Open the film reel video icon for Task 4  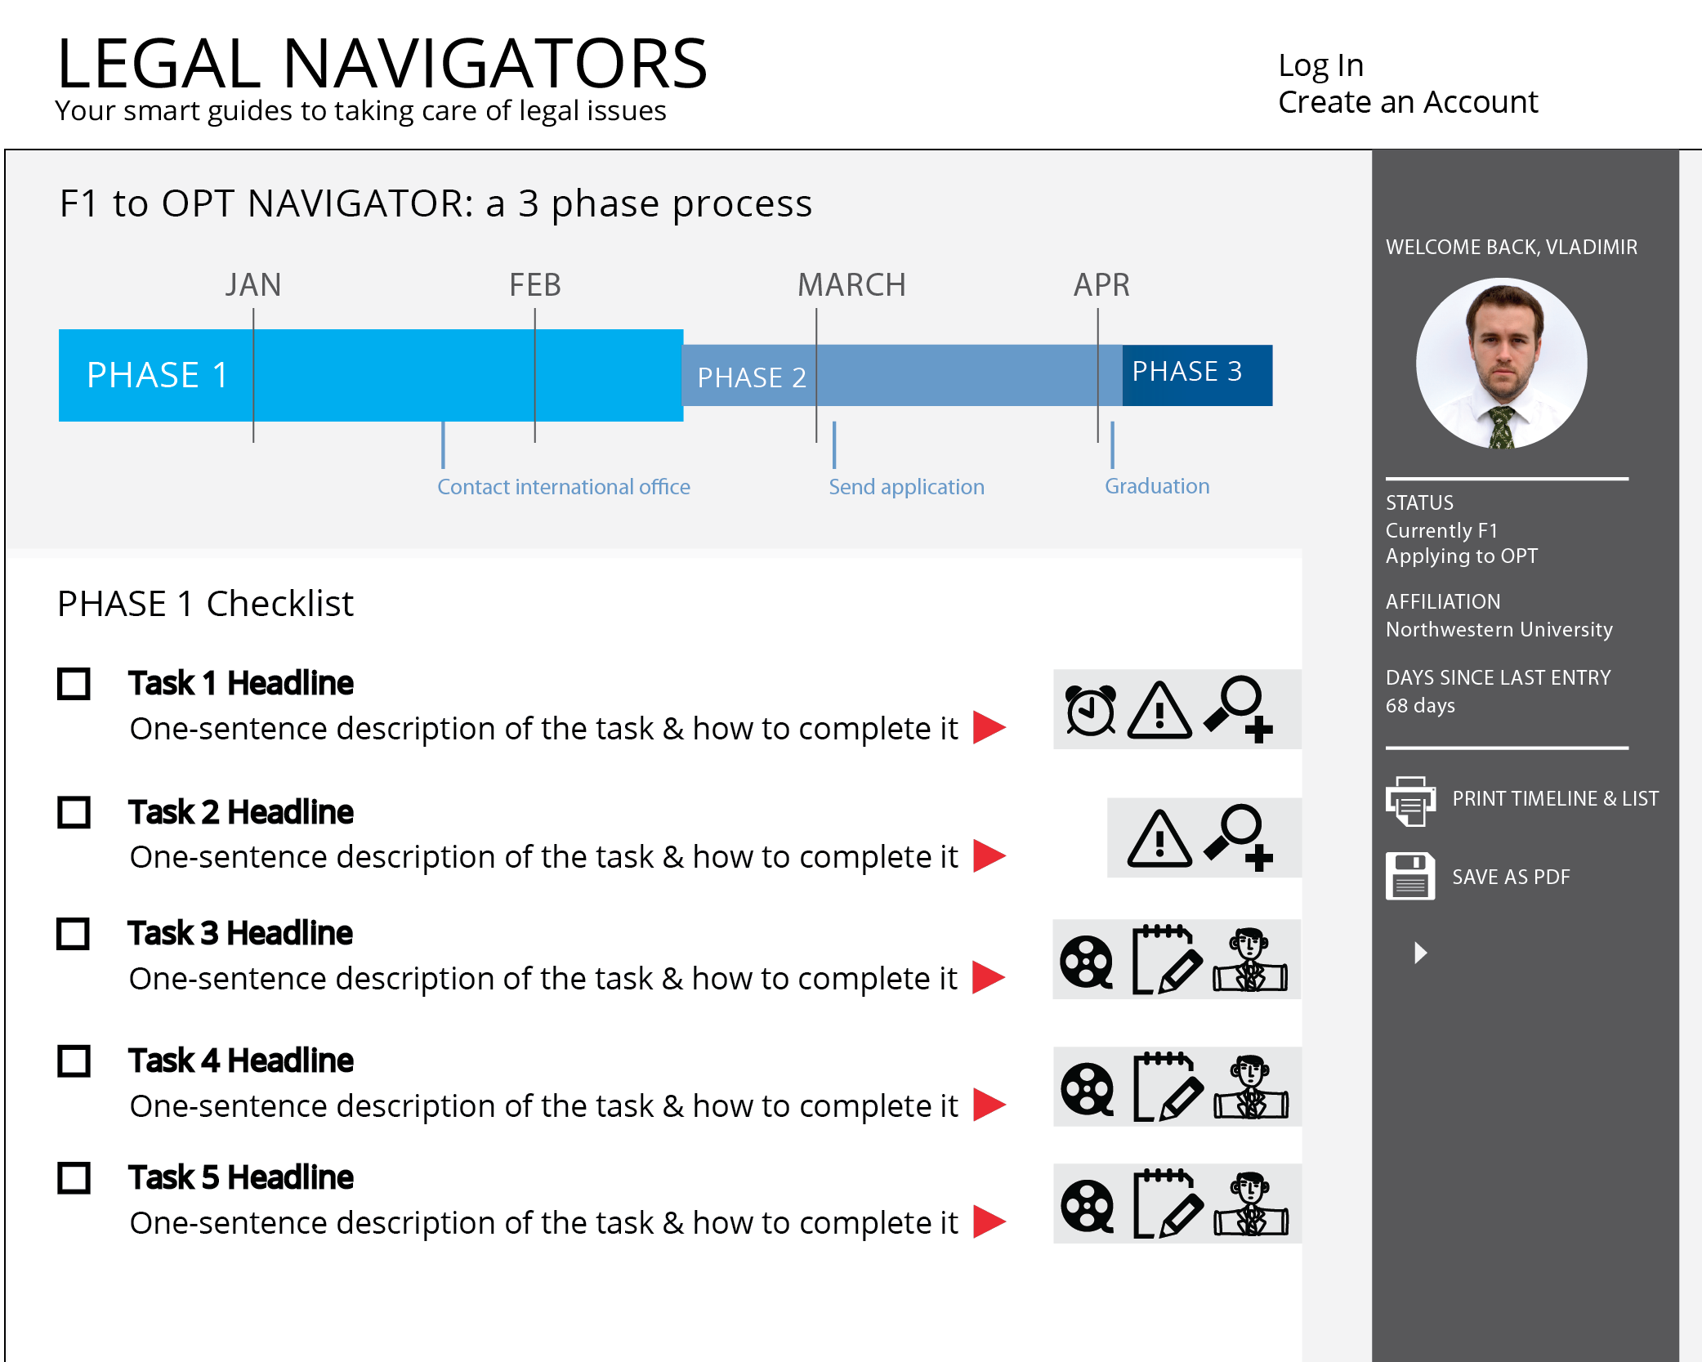pyautogui.click(x=1088, y=1089)
